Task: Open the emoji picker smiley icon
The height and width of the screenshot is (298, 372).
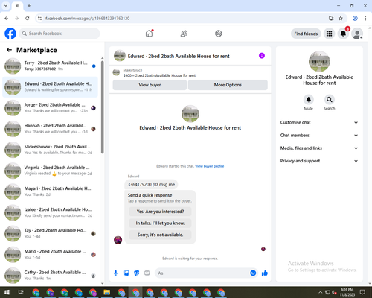Action: [253, 273]
